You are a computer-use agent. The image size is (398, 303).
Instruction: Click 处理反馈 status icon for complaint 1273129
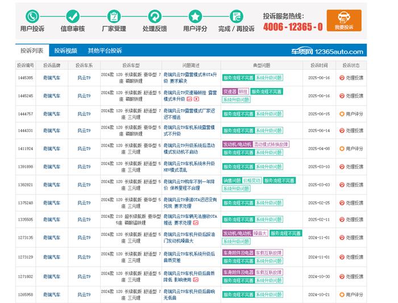(342, 257)
